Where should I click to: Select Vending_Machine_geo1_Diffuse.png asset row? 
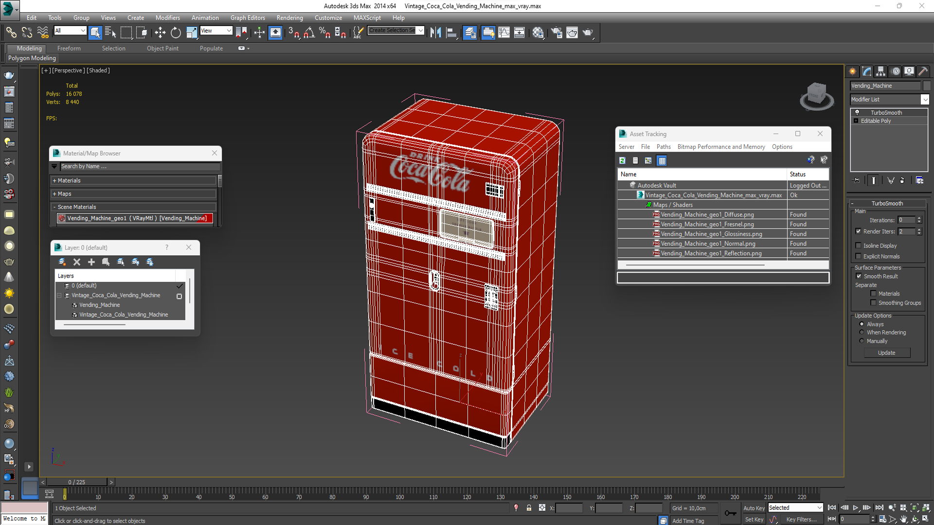(x=723, y=214)
